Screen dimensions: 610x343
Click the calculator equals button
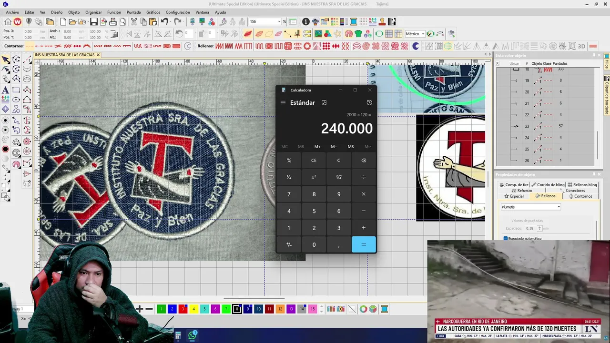pos(364,244)
